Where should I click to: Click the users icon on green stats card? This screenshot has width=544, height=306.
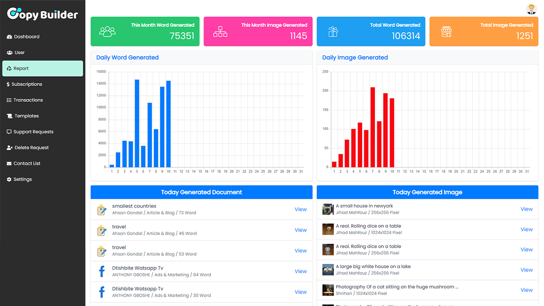107,31
